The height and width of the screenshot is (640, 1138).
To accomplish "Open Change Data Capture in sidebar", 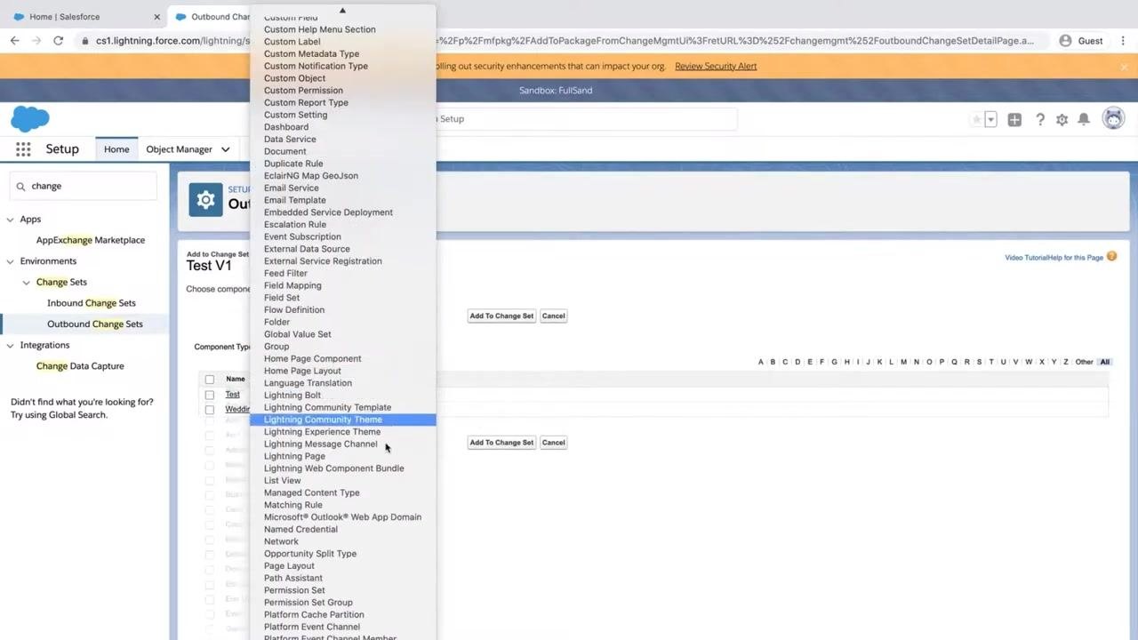I will pos(80,366).
